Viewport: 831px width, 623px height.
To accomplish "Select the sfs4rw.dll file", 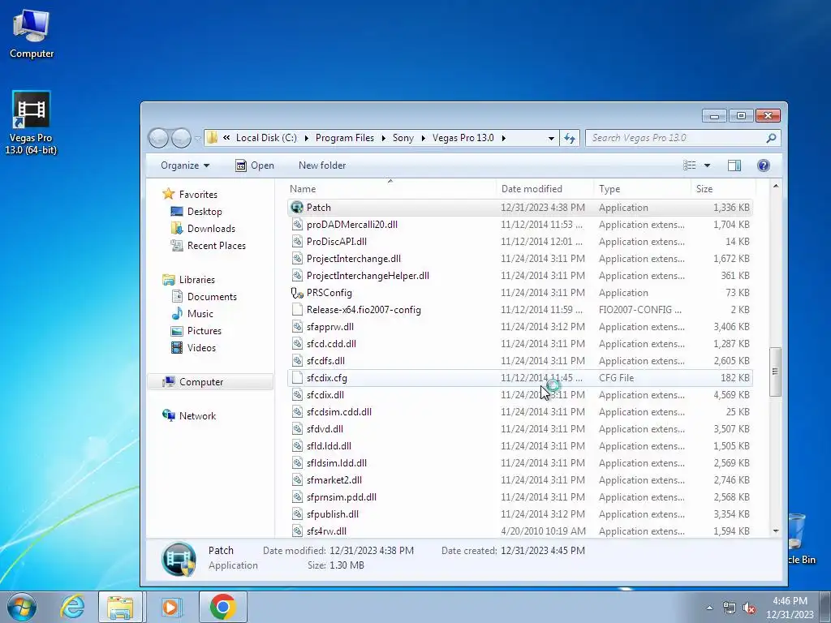I will [519, 531].
